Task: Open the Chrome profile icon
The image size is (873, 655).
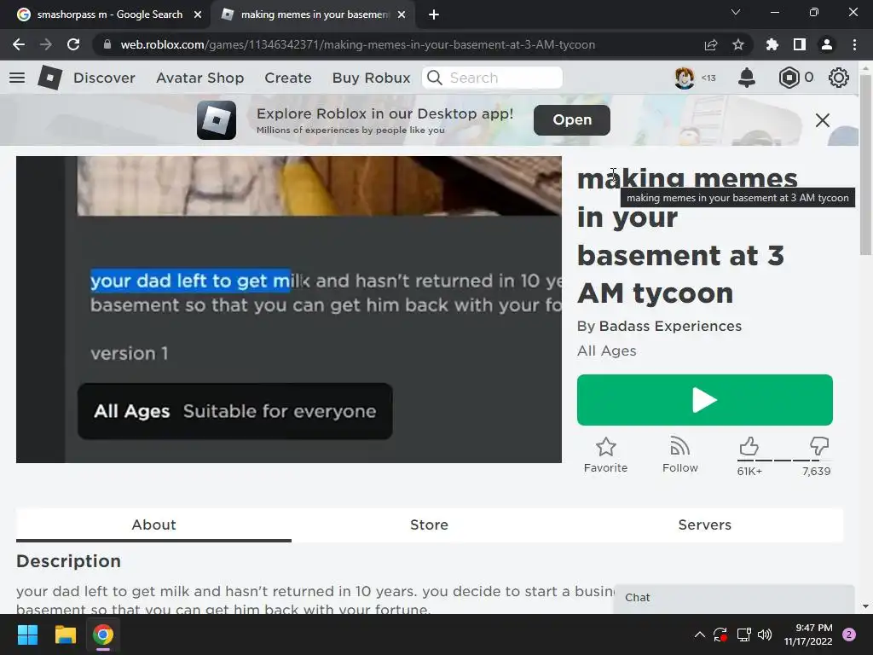Action: click(x=827, y=44)
